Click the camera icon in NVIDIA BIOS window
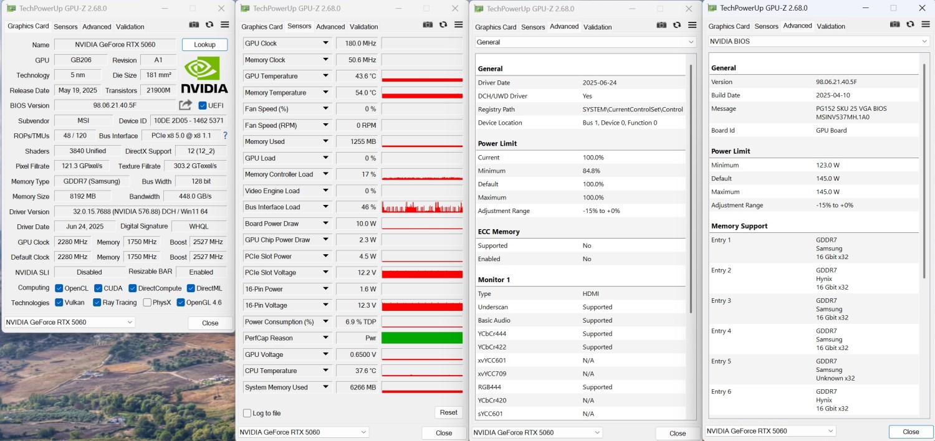 tap(895, 24)
